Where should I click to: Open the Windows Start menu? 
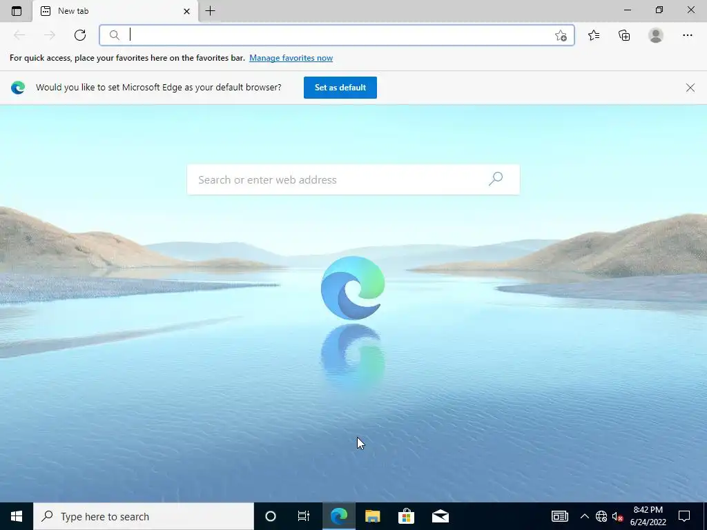coord(17,516)
